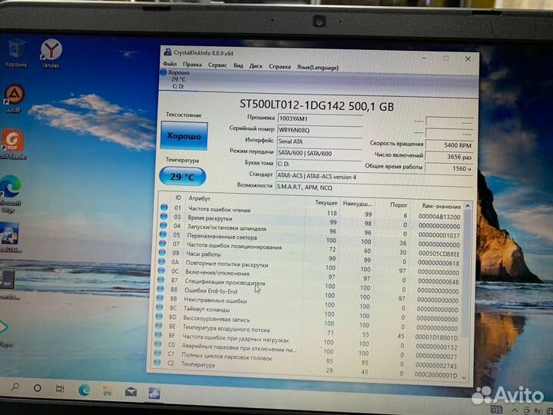Viewport: 553px width, 415px height.
Task: Click the Порог column header
Action: click(x=399, y=204)
